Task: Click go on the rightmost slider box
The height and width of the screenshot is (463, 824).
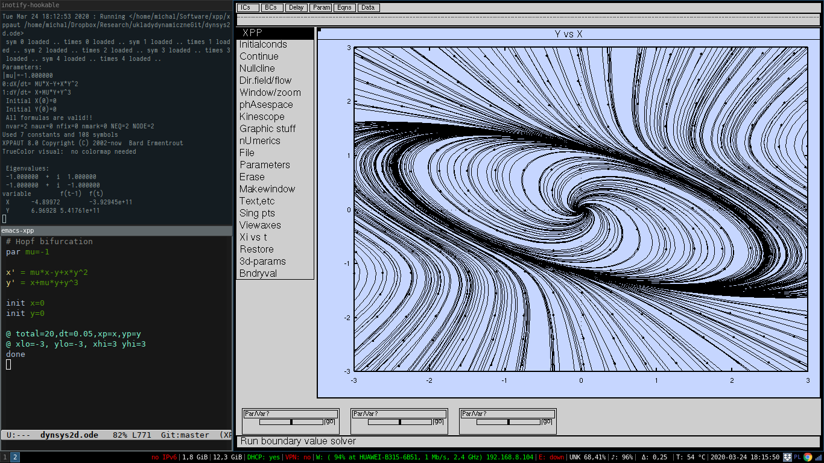Action: (547, 422)
